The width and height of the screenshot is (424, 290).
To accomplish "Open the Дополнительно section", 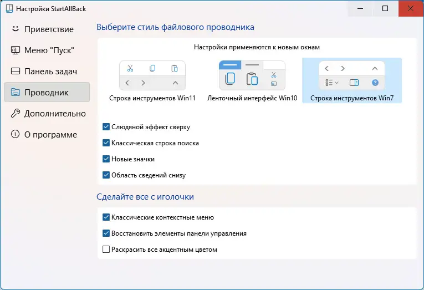I will pyautogui.click(x=47, y=113).
